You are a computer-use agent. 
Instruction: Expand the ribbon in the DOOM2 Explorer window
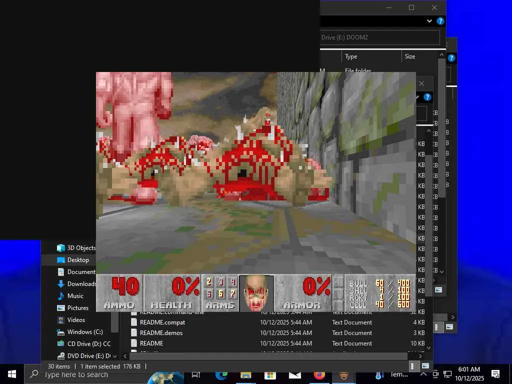tap(429, 21)
